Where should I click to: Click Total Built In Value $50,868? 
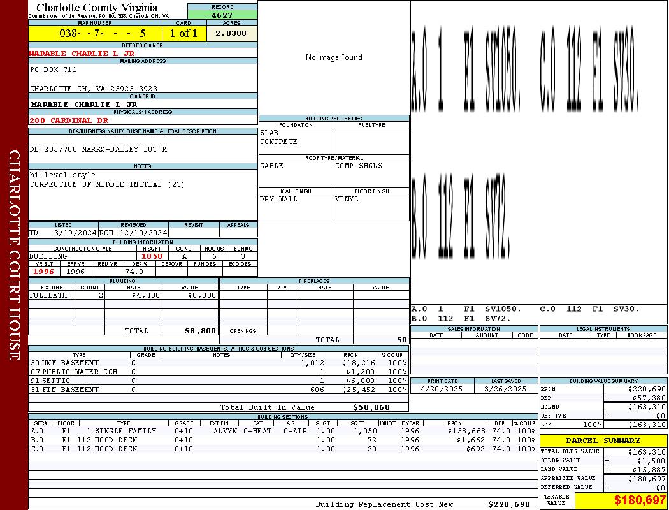tap(371, 407)
